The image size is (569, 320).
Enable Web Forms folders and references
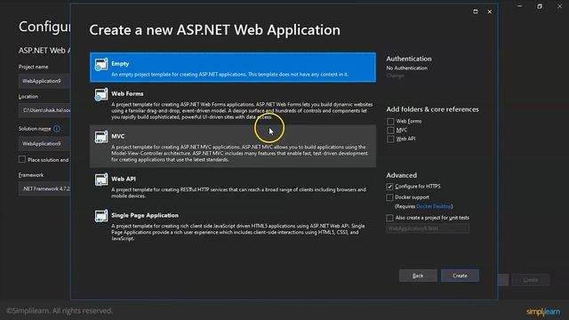tap(390, 121)
